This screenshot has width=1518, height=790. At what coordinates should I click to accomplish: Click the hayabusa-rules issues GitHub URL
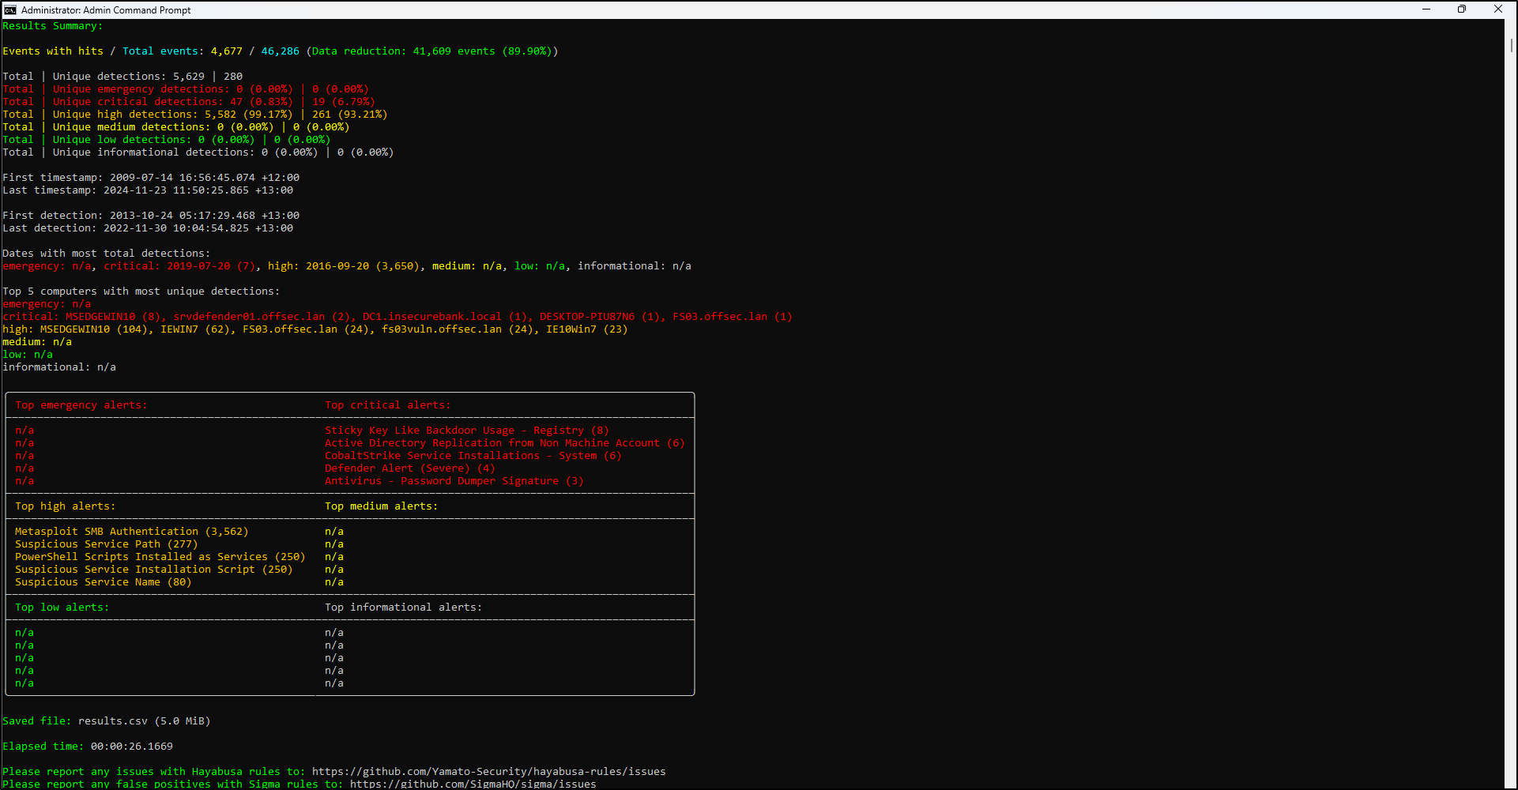coord(489,772)
